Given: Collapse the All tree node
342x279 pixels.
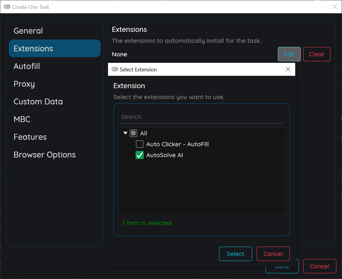Looking at the screenshot, I should (x=125, y=133).
